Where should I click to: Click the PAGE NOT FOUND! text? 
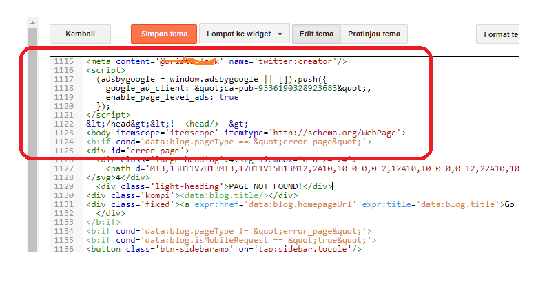(x=265, y=186)
